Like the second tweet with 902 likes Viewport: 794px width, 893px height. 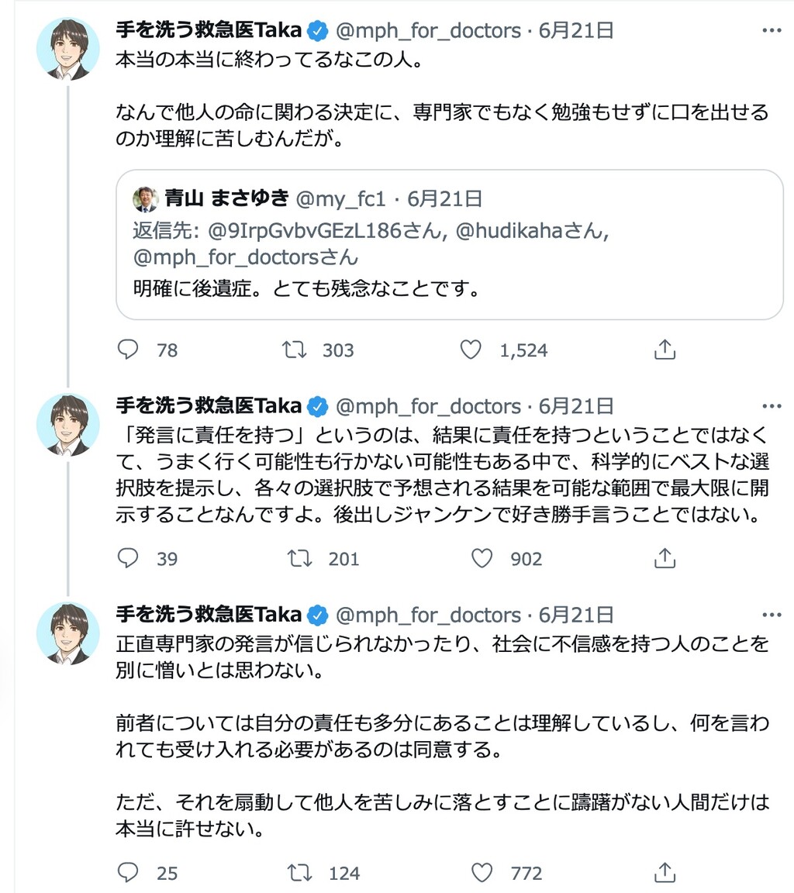(x=482, y=558)
